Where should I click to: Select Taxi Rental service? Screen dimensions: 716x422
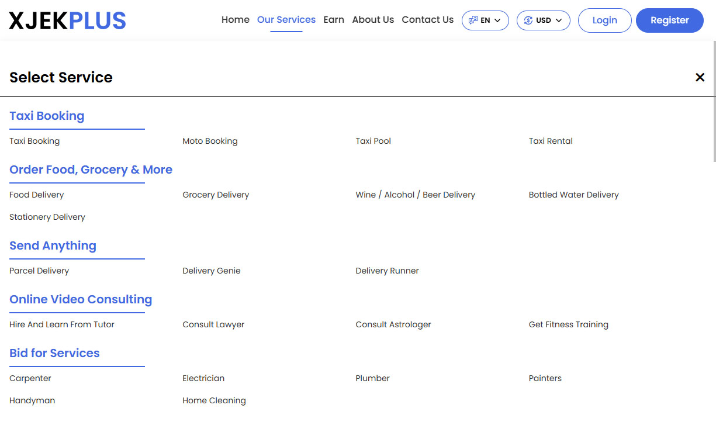pos(551,141)
